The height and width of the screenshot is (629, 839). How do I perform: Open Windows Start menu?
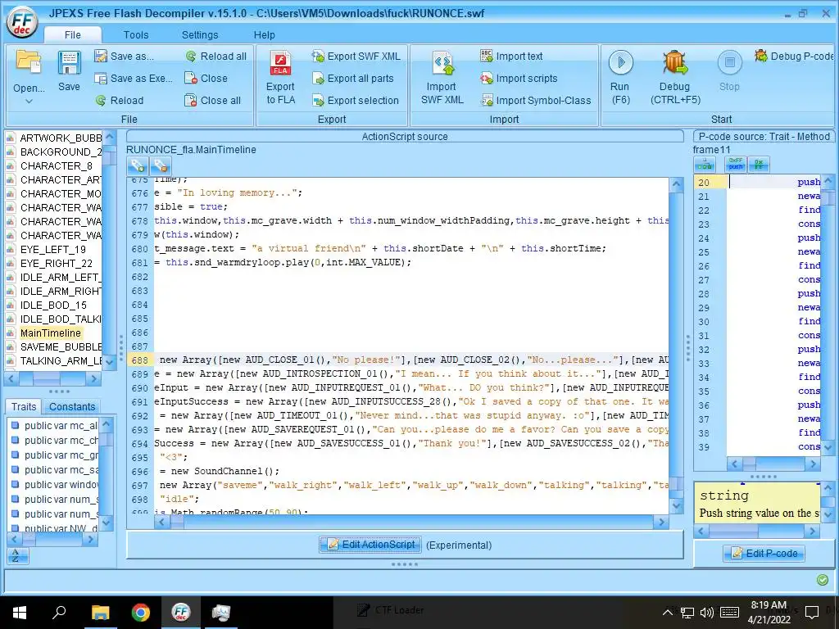tap(19, 613)
